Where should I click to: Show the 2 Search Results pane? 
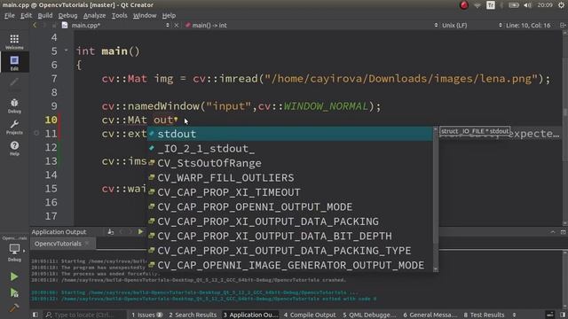(193, 315)
